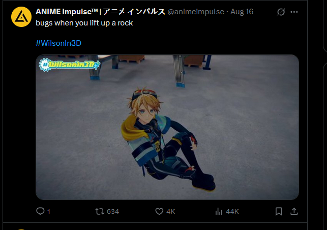Open the three-dot More options menu
This screenshot has width=327, height=230.
click(x=294, y=12)
